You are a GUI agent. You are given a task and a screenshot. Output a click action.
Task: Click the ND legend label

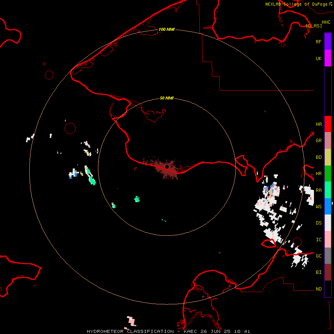pyautogui.click(x=318, y=289)
